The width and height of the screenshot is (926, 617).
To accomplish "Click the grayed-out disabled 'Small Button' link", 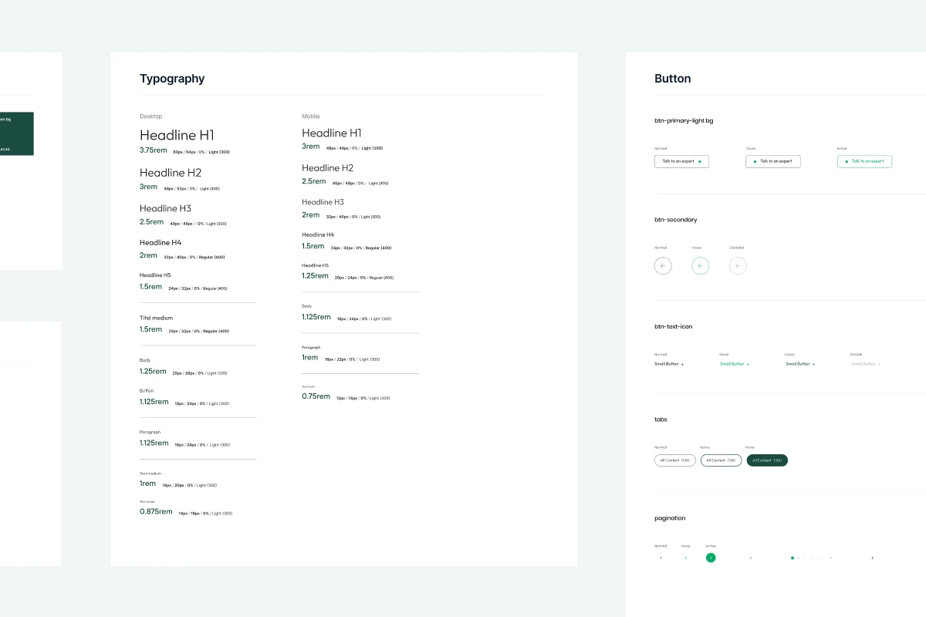I will (x=863, y=363).
